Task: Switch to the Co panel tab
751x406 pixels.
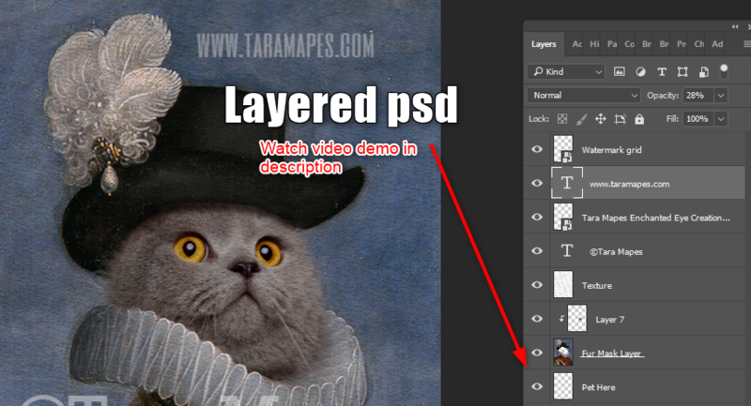Action: coord(629,44)
